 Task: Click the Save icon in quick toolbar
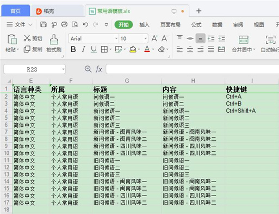coord(44,24)
